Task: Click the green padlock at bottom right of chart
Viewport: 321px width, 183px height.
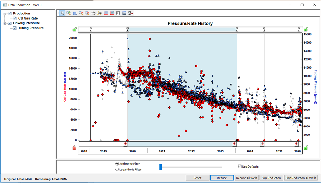Action: click(x=306, y=148)
